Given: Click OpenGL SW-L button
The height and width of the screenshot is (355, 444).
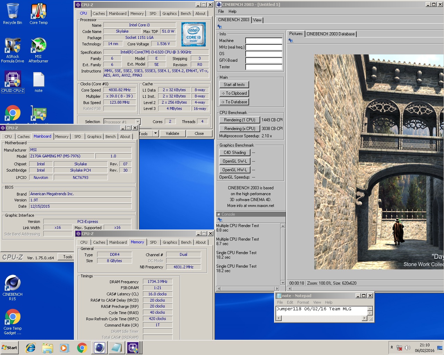Looking at the screenshot, I should (234, 161).
